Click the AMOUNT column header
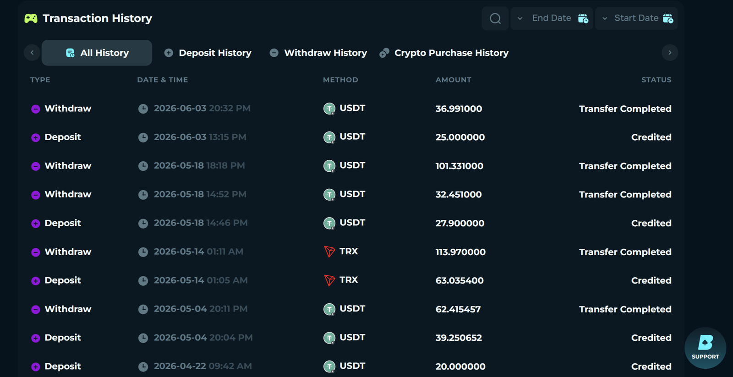 tap(454, 80)
